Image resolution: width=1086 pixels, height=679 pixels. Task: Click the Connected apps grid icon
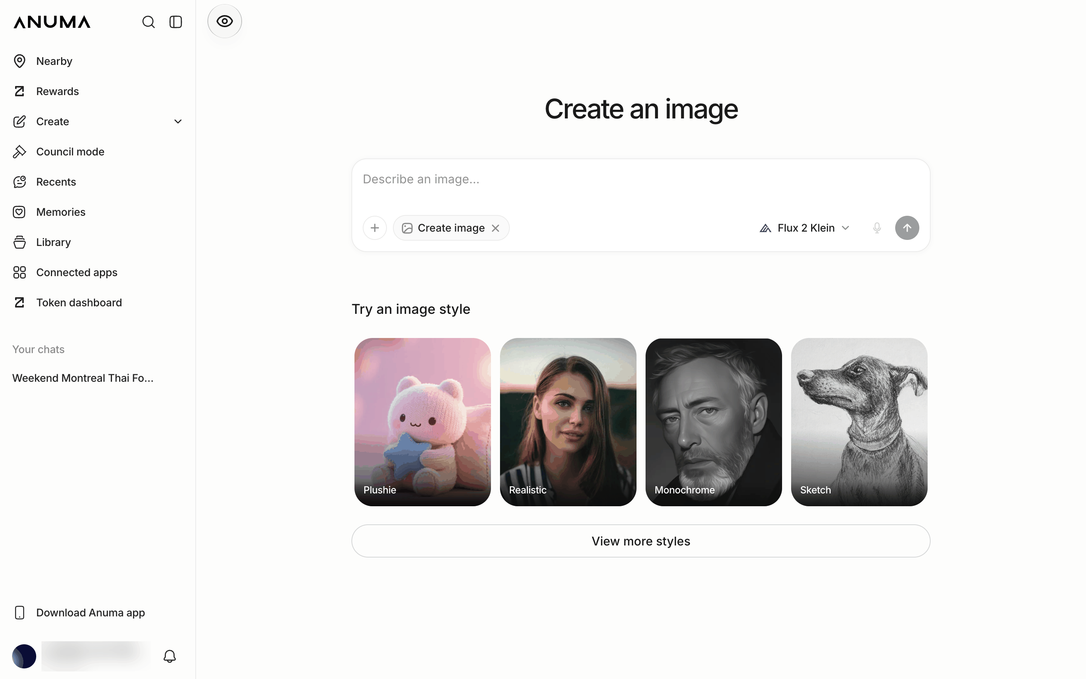tap(19, 272)
